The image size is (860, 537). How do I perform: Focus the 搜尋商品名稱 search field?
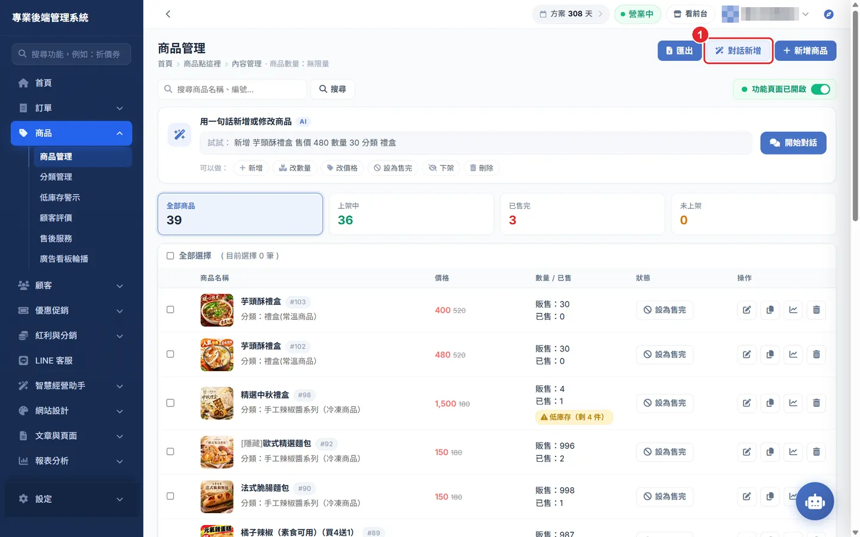[232, 89]
